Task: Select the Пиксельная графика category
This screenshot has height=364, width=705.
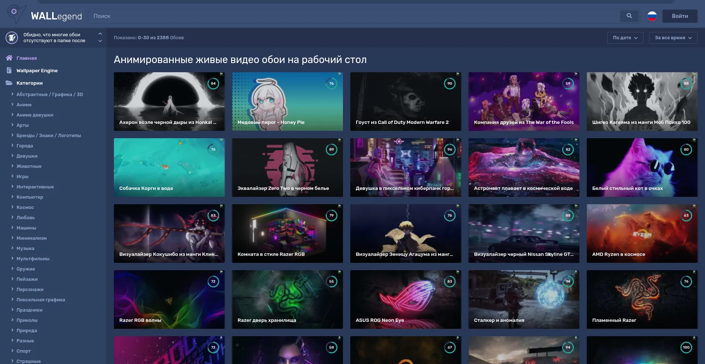Action: 40,299
